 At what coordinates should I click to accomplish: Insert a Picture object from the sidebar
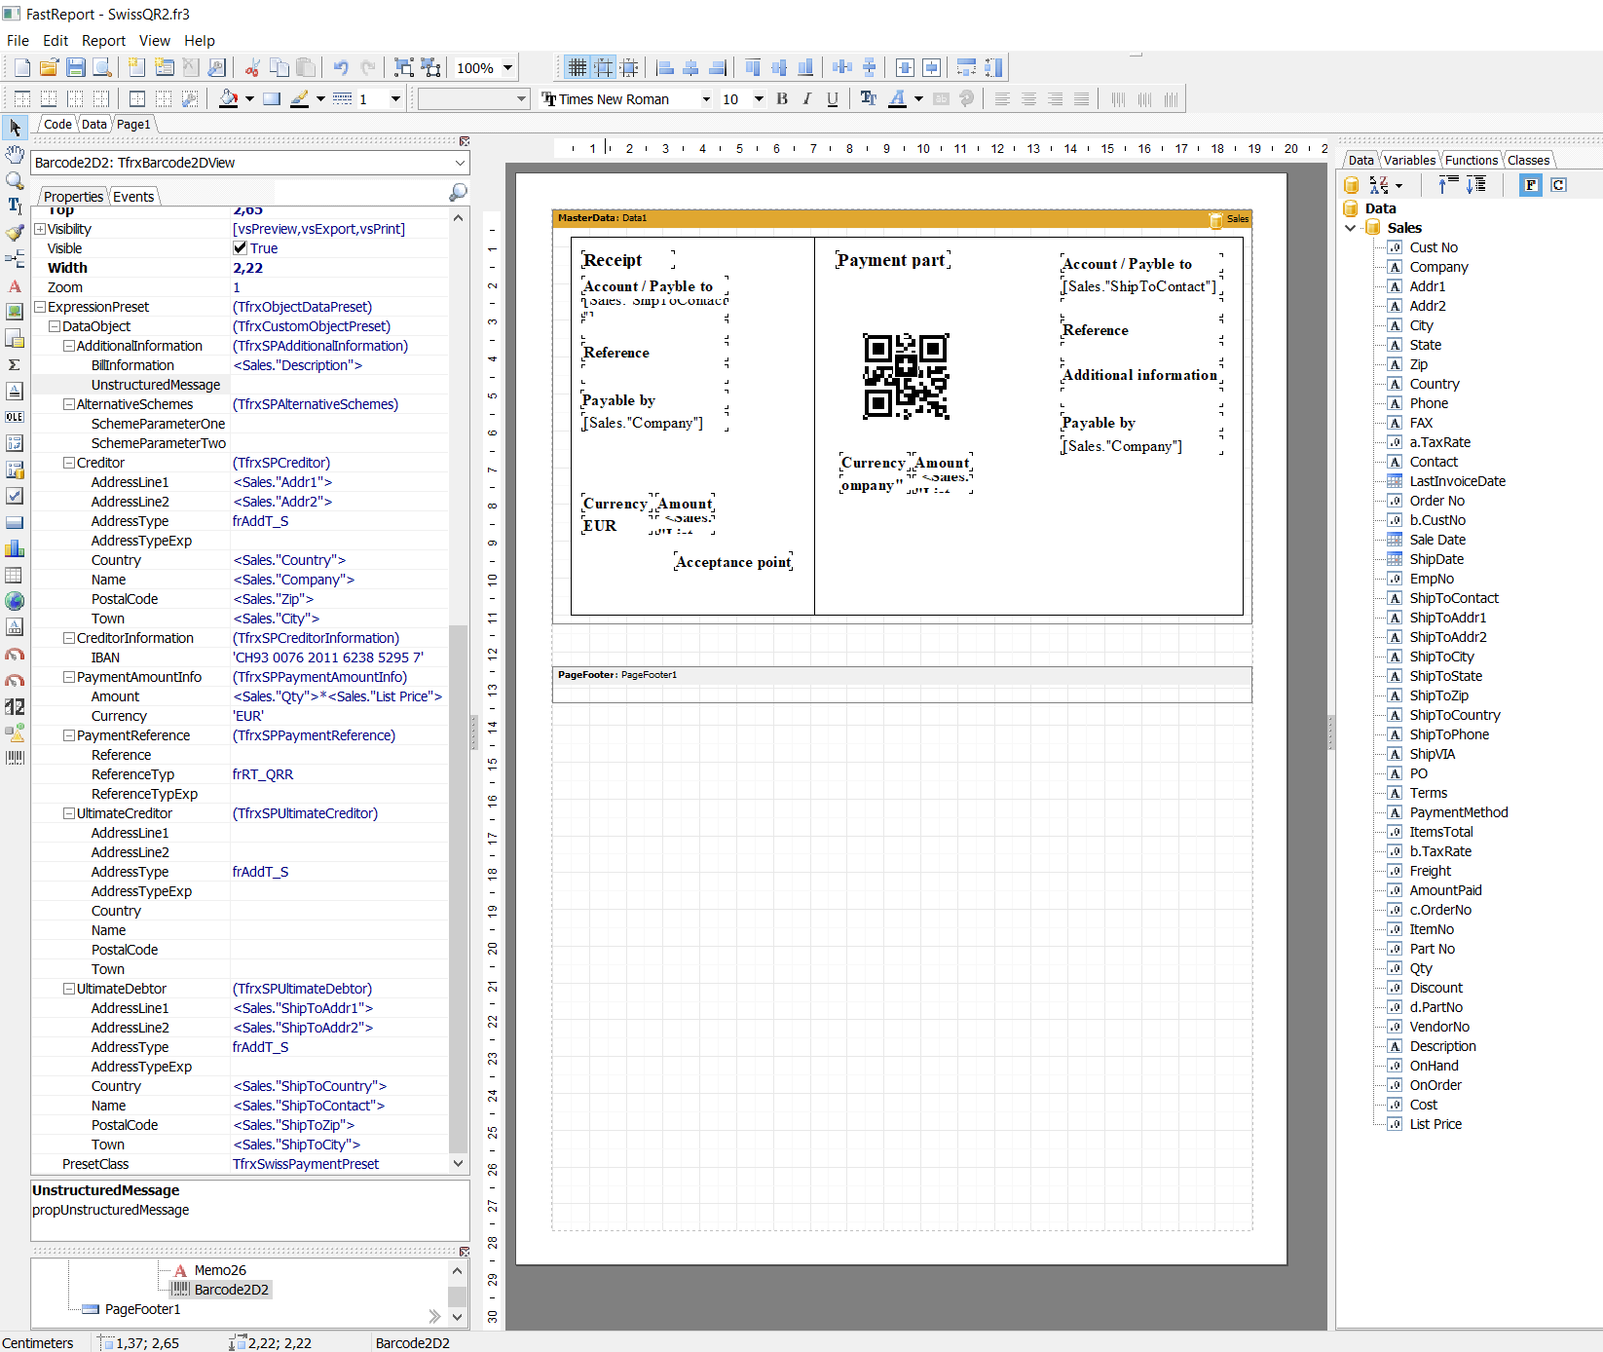[15, 312]
